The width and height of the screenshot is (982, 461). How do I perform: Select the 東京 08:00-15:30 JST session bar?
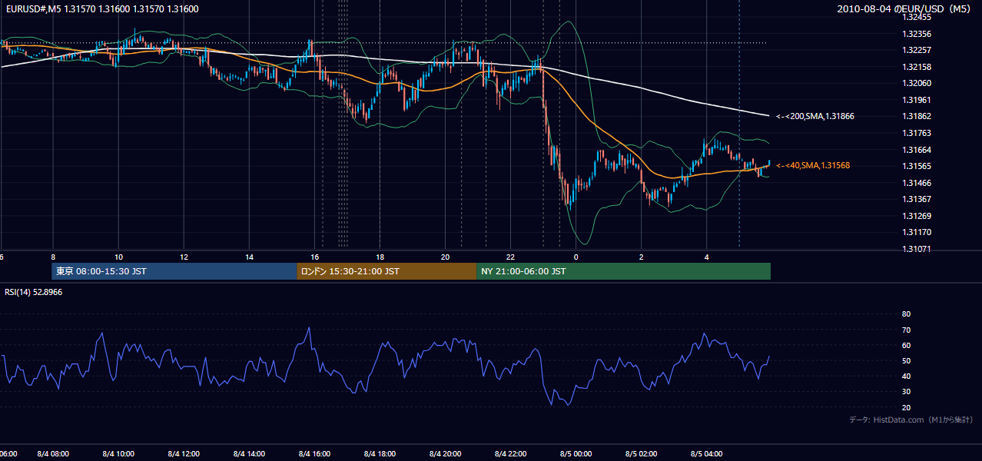click(x=174, y=271)
